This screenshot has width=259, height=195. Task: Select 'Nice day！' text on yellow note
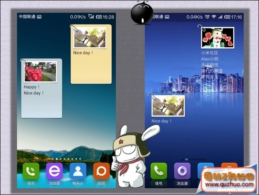pyautogui.click(x=83, y=53)
